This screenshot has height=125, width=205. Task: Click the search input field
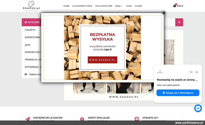pyautogui.click(x=169, y=22)
